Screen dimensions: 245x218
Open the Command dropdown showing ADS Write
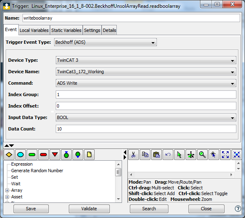point(146,83)
